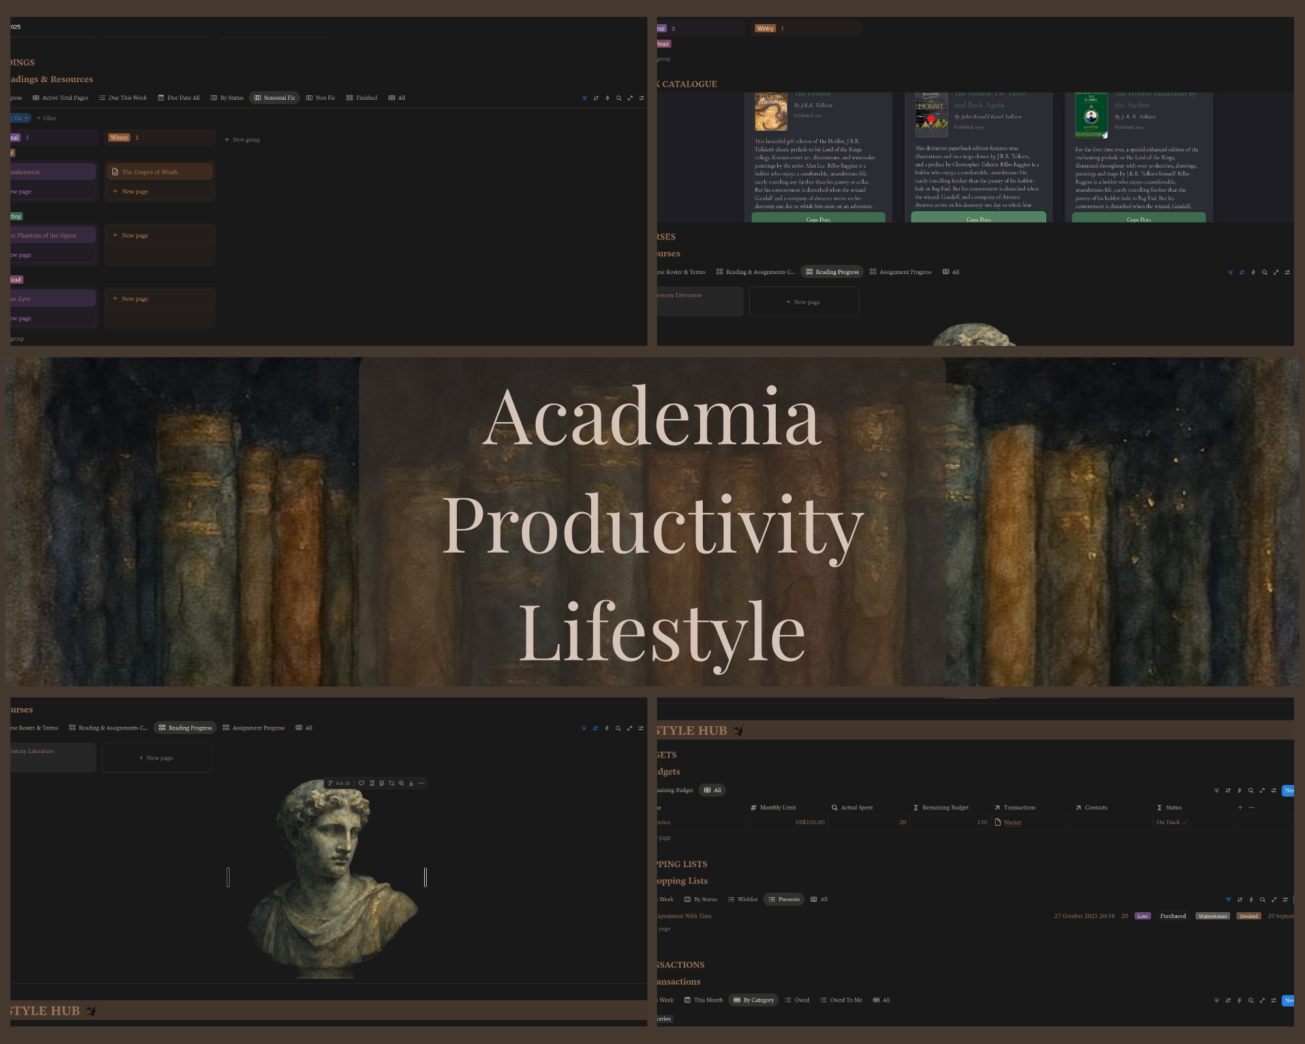Screen dimensions: 1305x1044
Task: Switch Transactions to the By Category view
Action: pyautogui.click(x=754, y=1000)
